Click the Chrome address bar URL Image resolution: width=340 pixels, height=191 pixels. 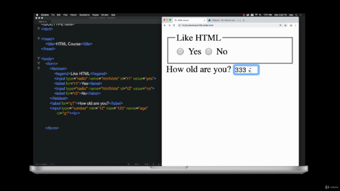198,25
